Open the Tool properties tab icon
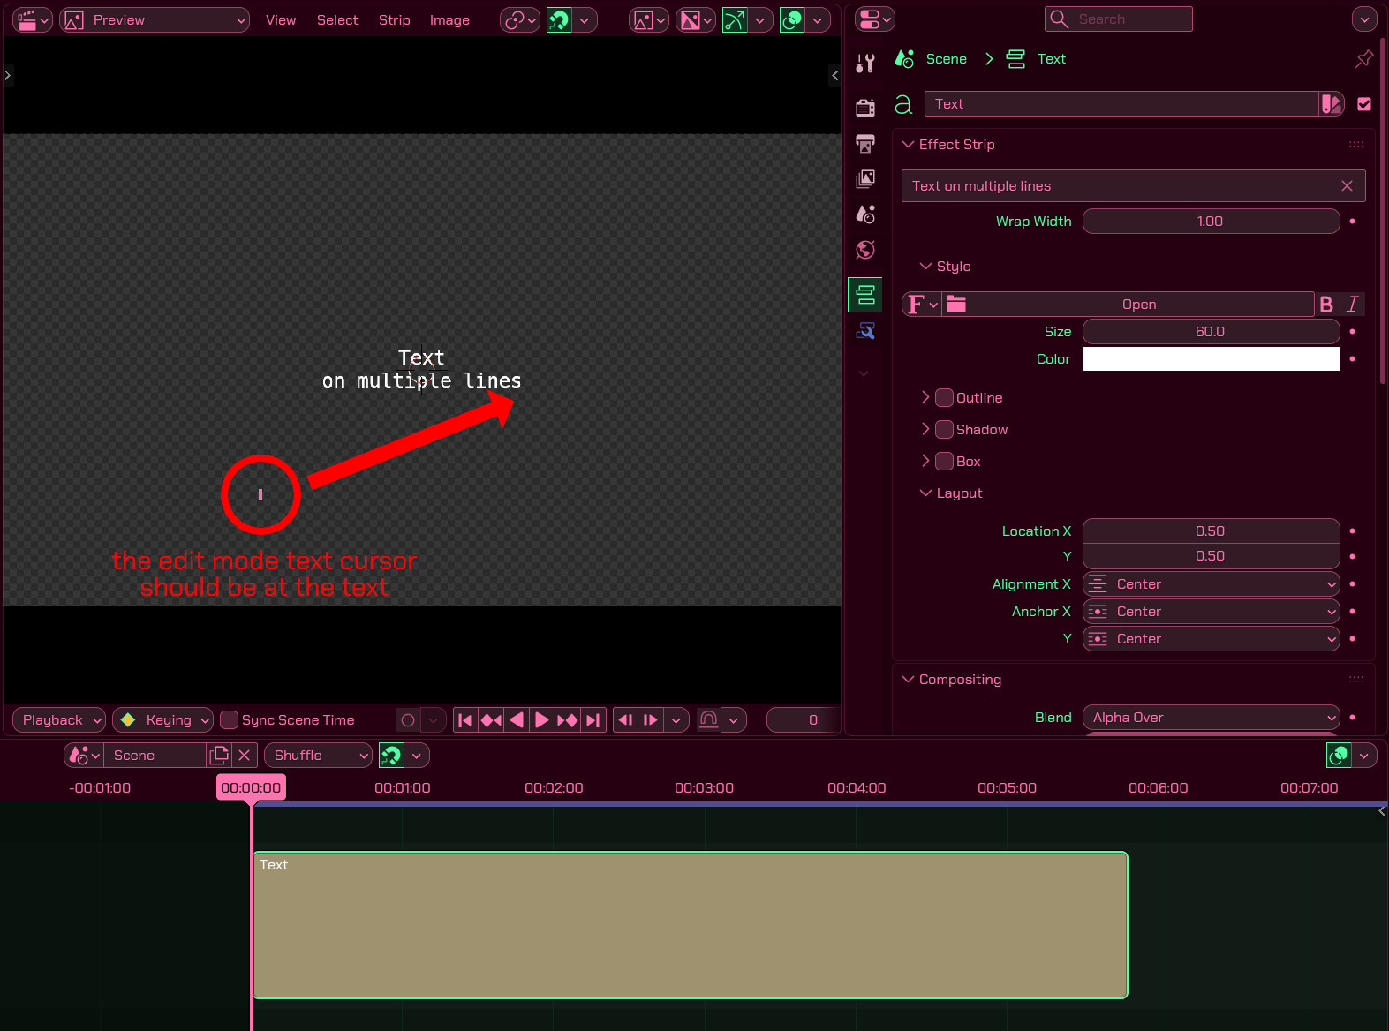 tap(865, 63)
